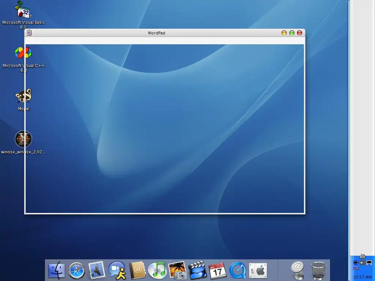Click the 10:57 AM clock
The width and height of the screenshot is (375, 281).
(x=362, y=277)
